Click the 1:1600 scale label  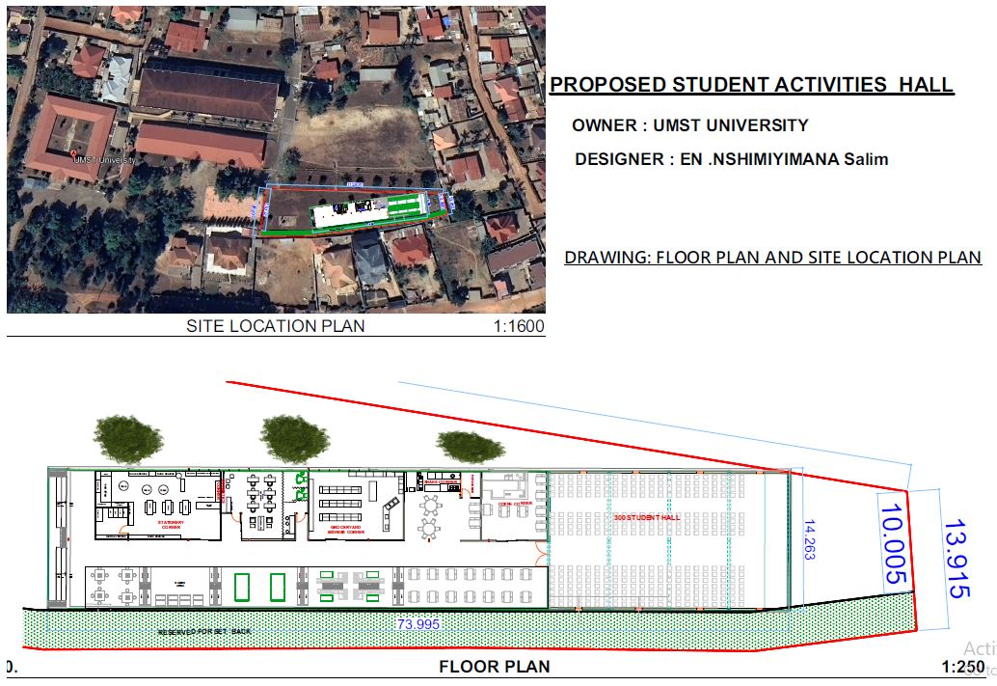(x=518, y=327)
